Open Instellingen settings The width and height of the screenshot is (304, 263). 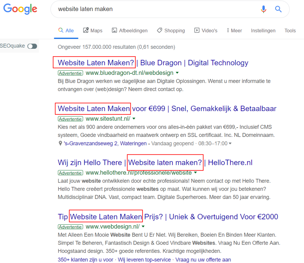pyautogui.click(x=263, y=31)
